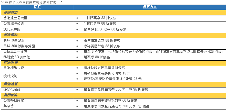Click 香港迪士尼樂園's 1日門票享88折優惠 offer

pos(100,18)
